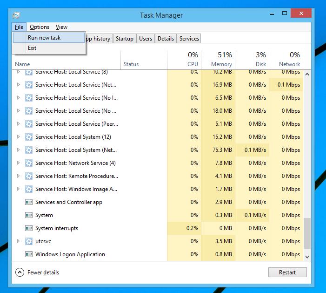Click the Task Manager title bar icon
The width and height of the screenshot is (326, 293).
16,15
